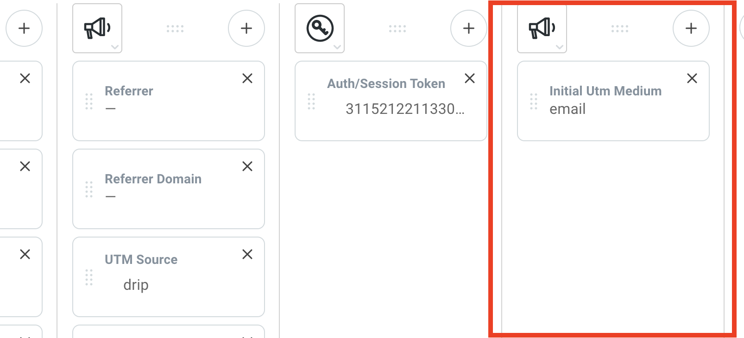Click plus button above Initial Utm Medium card
Image resolution: width=744 pixels, height=338 pixels.
click(691, 29)
